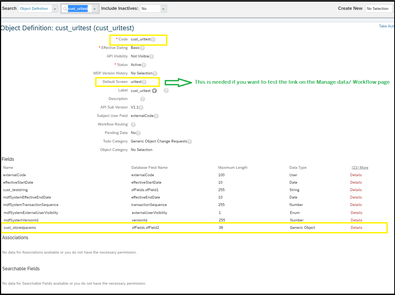Click the Code value cust_urltest
Image resolution: width=395 pixels, height=295 pixels.
(140, 39)
